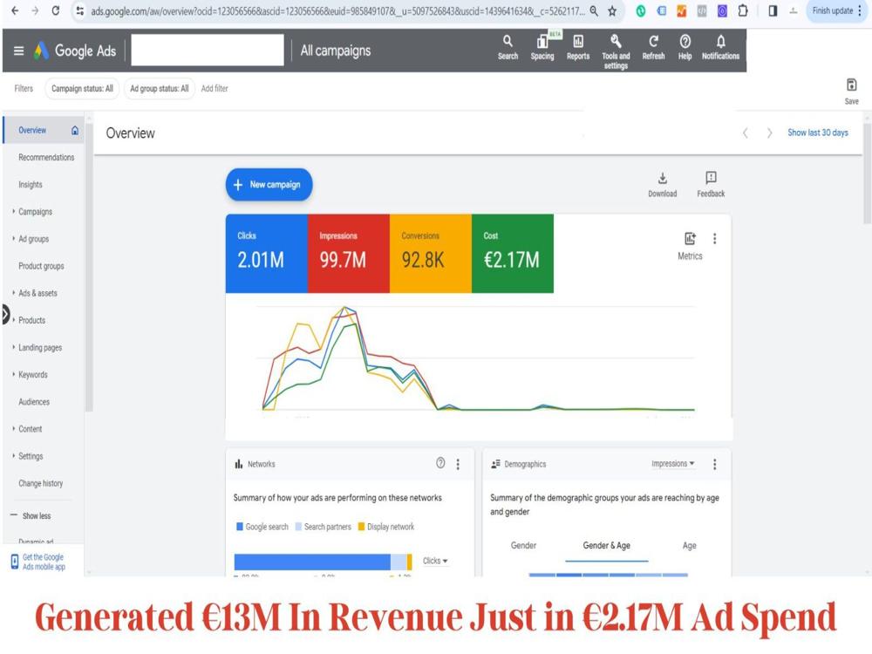
Task: Open Product groups in sidebar
Action: tap(41, 266)
